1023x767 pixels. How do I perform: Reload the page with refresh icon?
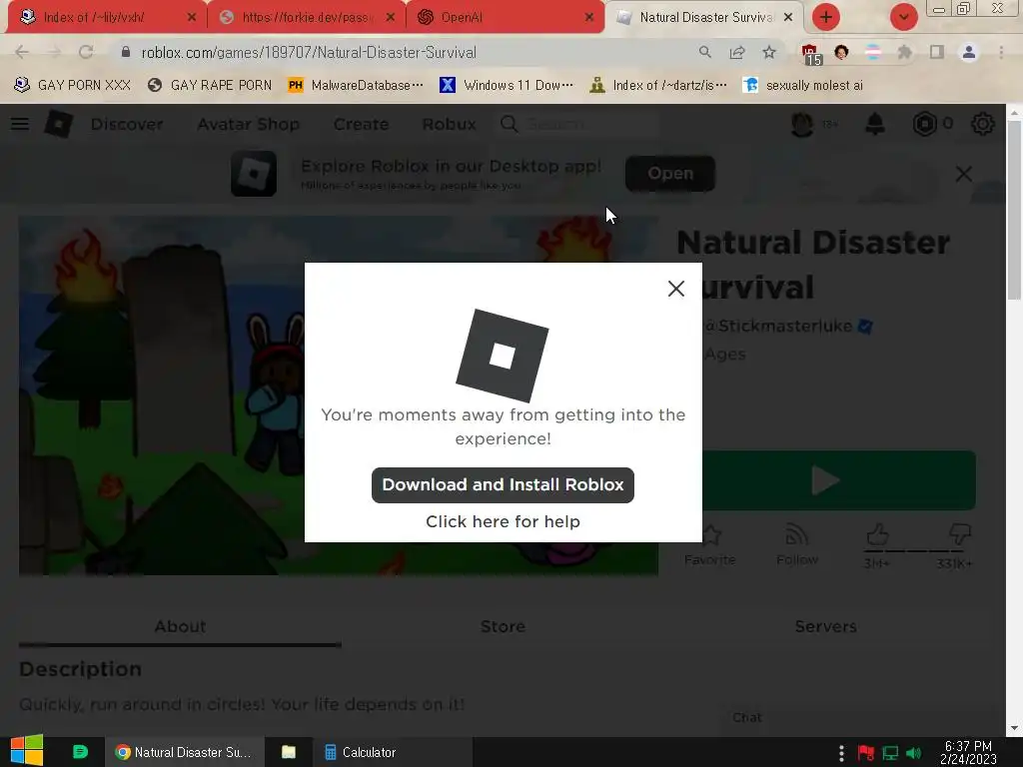[86, 52]
